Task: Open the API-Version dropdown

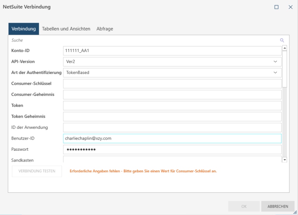Action: point(275,62)
